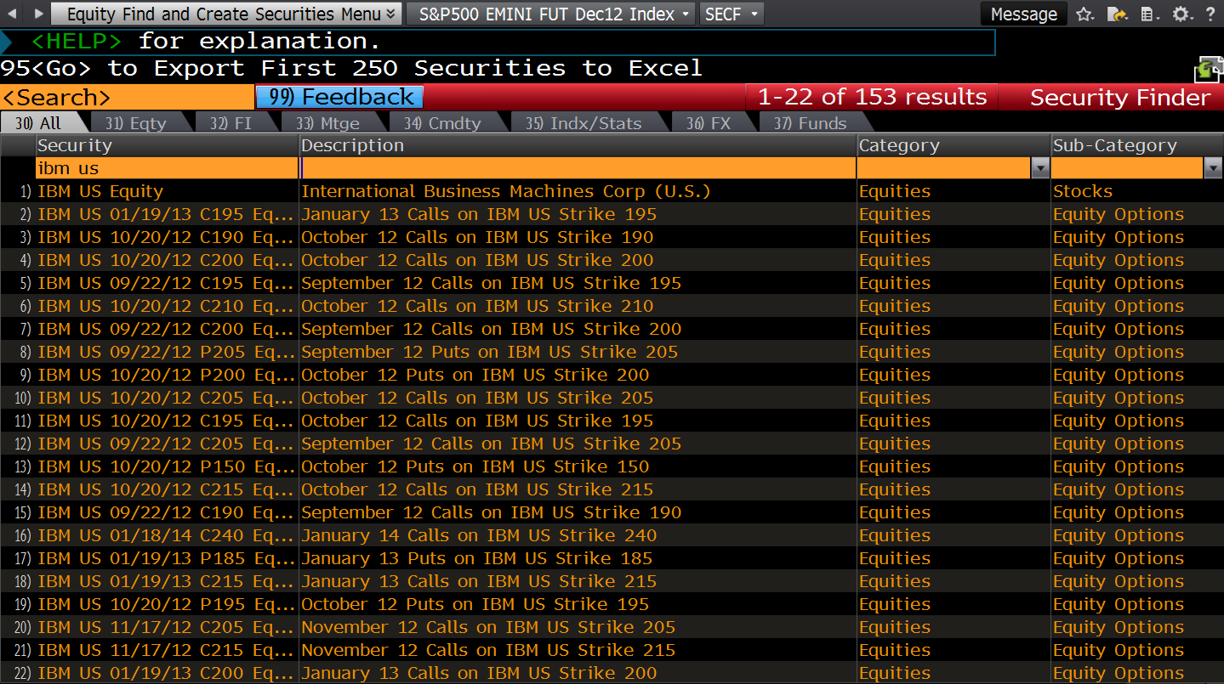The width and height of the screenshot is (1224, 684).
Task: Open the list document icon menu
Action: pos(1148,14)
